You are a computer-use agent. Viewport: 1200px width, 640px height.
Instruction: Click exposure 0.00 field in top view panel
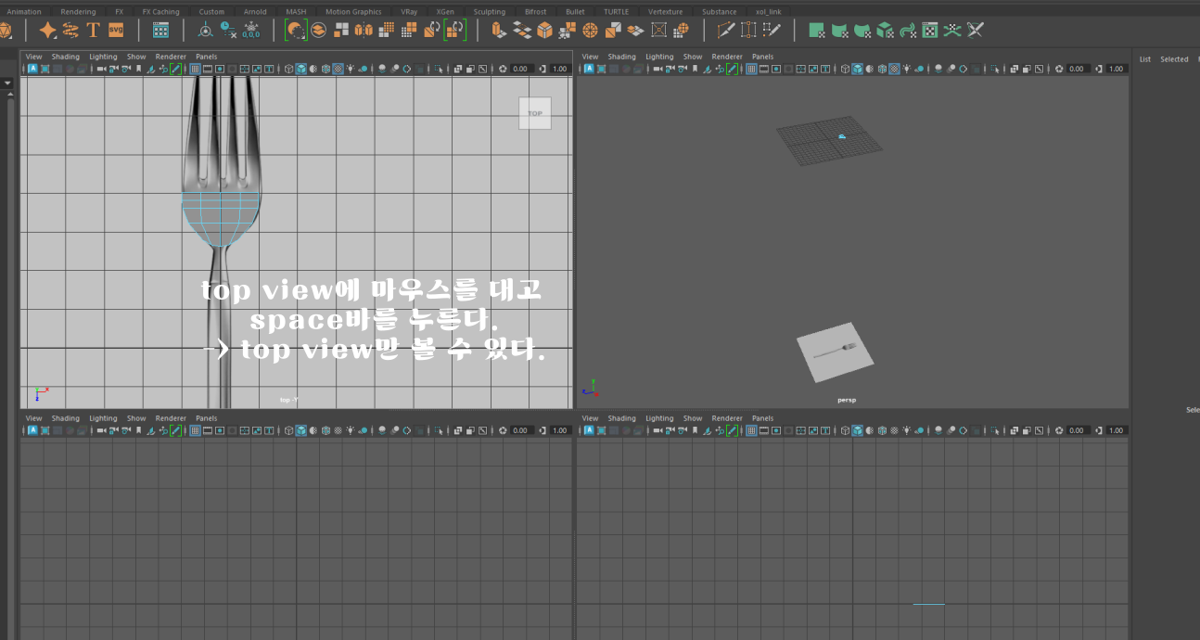pyautogui.click(x=521, y=69)
